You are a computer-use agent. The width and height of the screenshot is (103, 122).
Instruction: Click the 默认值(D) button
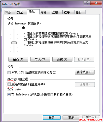(x=84, y=59)
